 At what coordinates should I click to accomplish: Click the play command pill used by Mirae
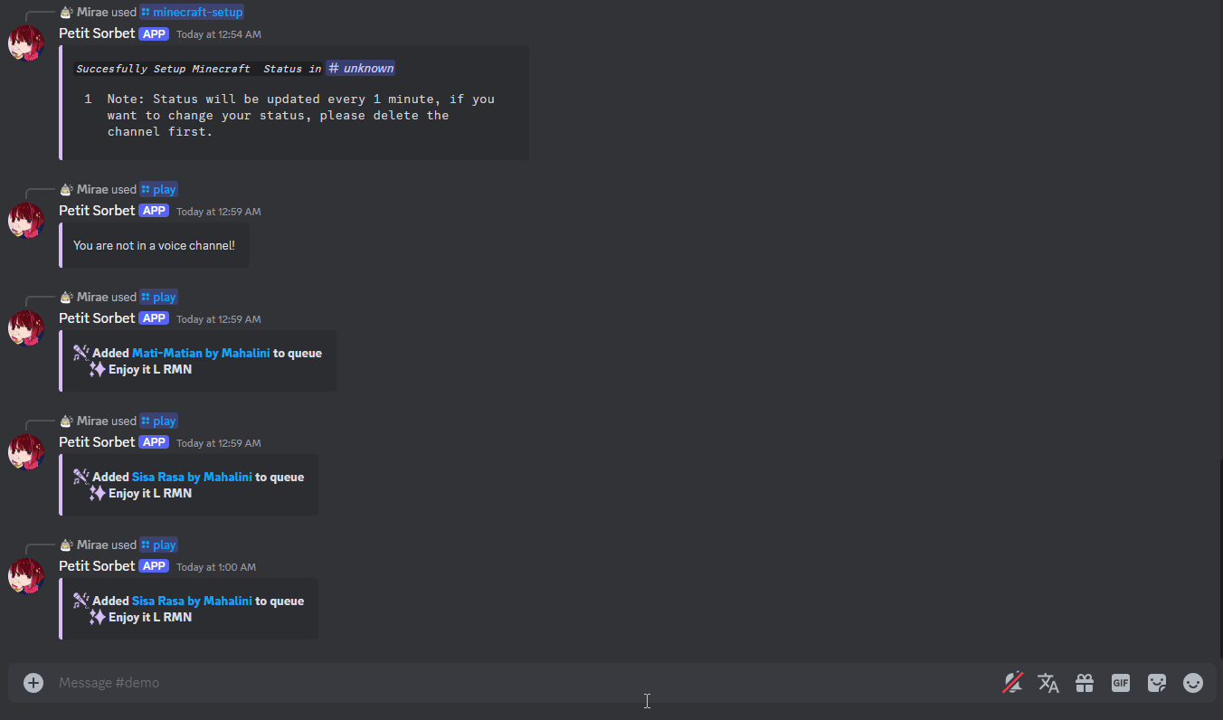point(158,189)
